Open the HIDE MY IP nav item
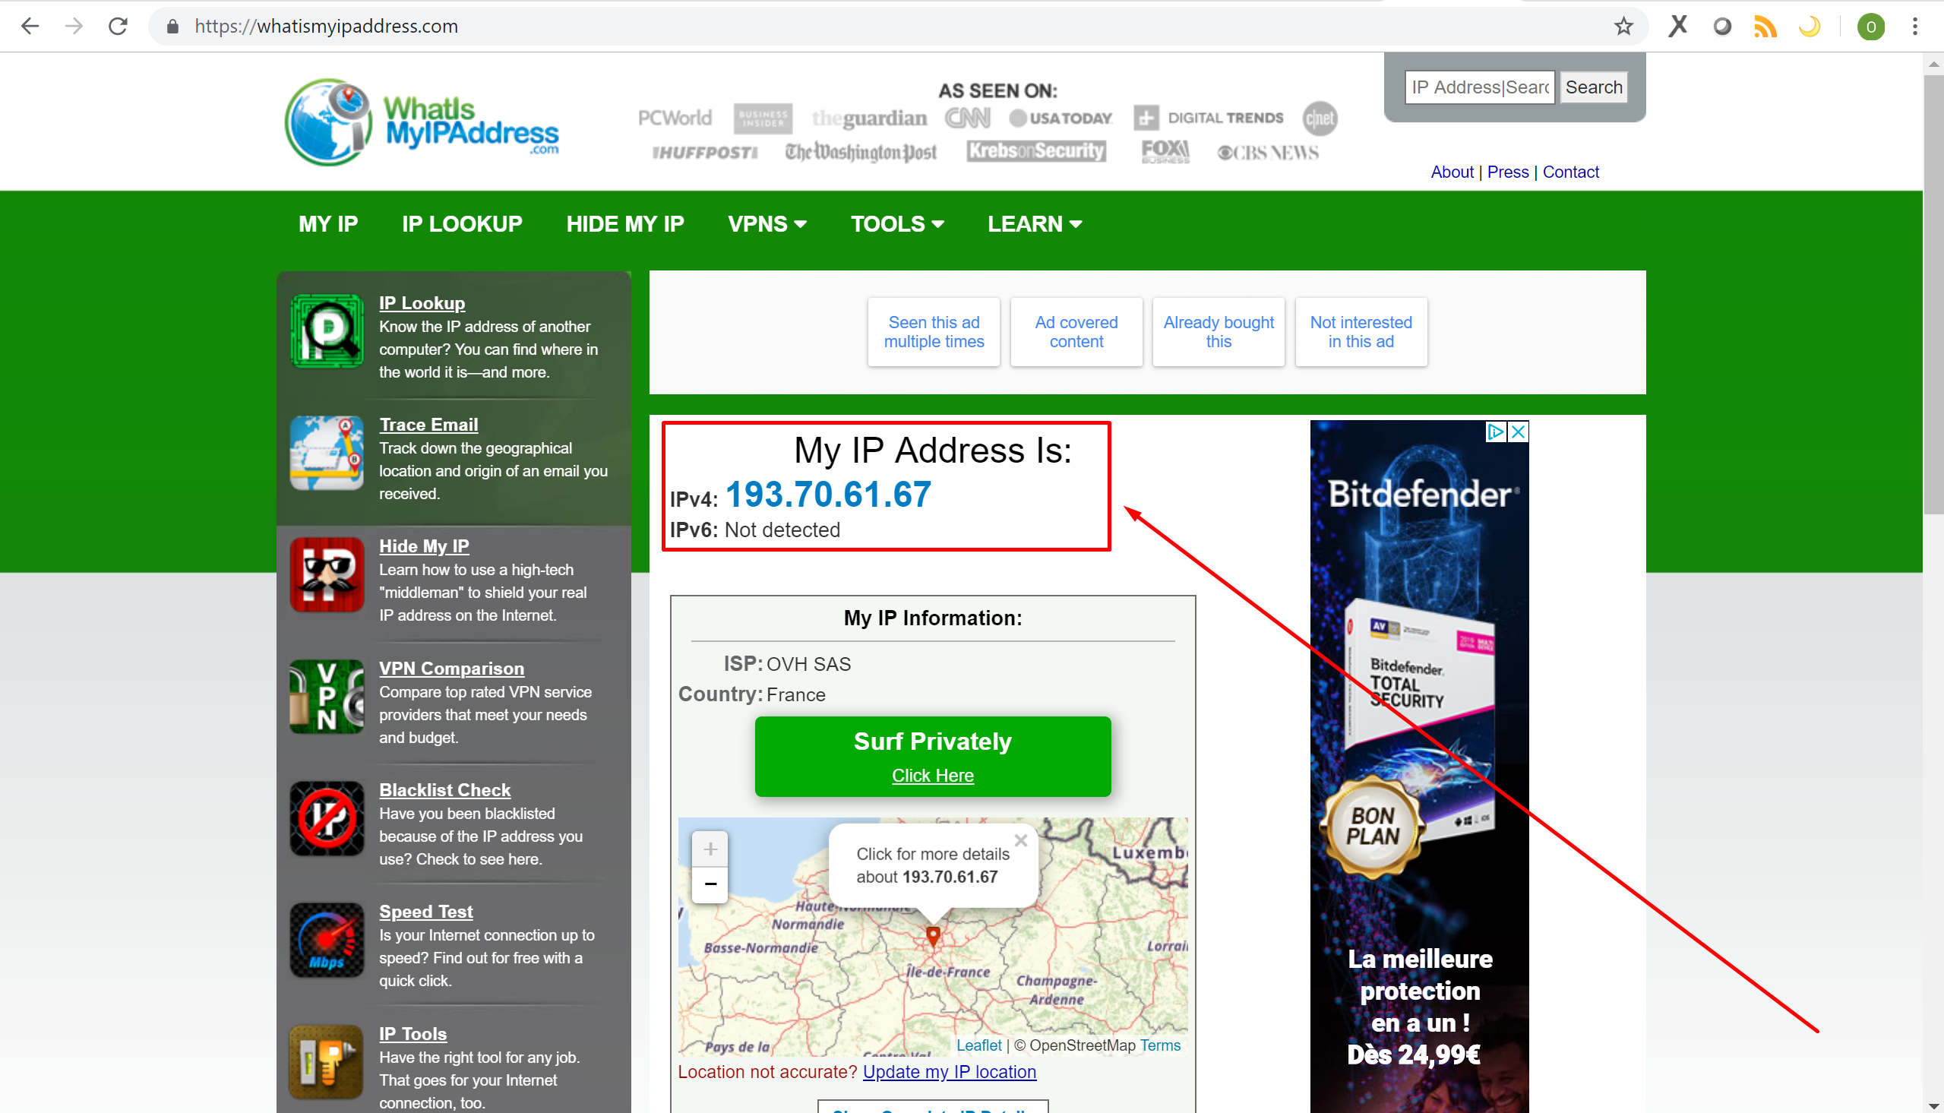Screen dimensions: 1944x1113 point(625,224)
